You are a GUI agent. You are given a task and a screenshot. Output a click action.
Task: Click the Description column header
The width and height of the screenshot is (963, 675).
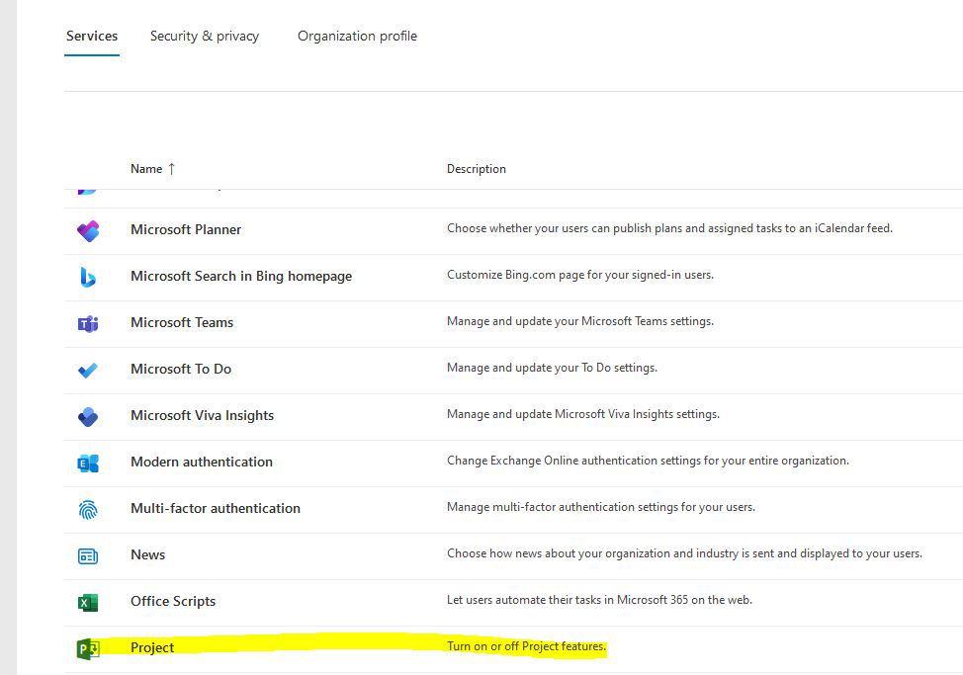(477, 169)
